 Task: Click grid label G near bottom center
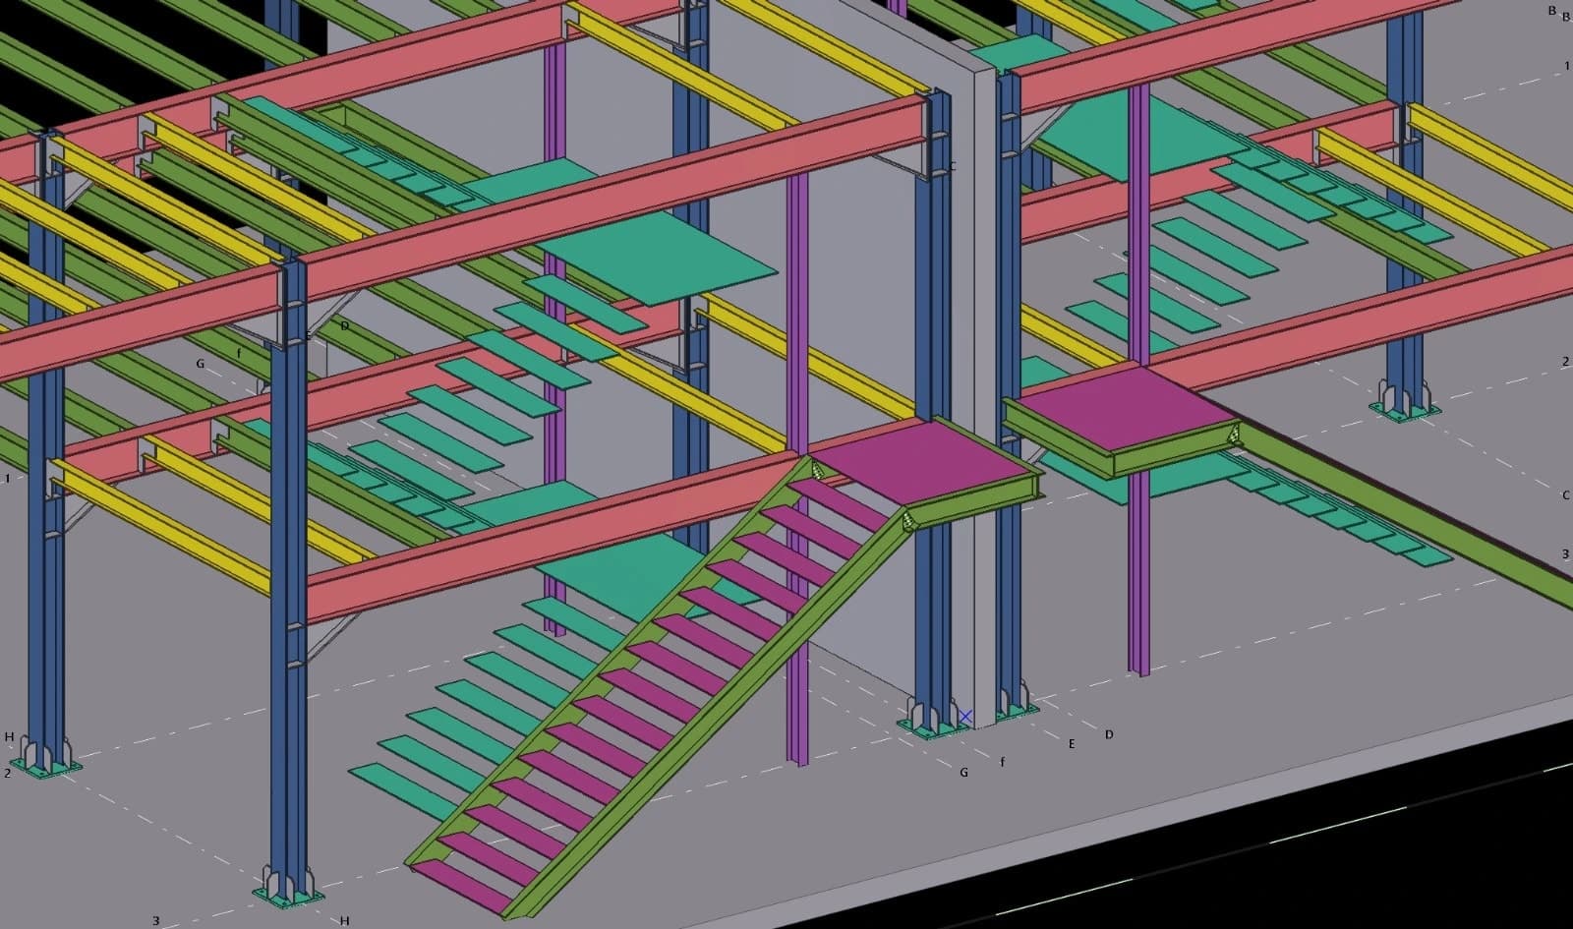point(963,773)
